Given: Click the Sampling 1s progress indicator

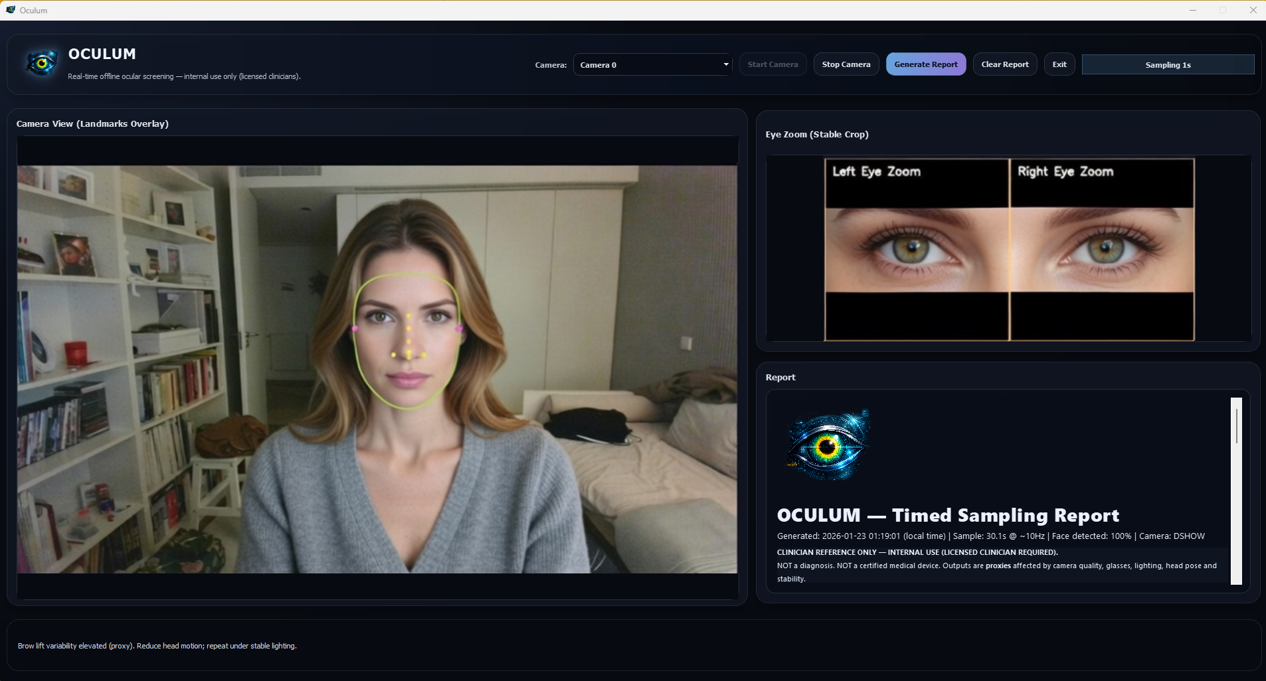Looking at the screenshot, I should point(1167,64).
